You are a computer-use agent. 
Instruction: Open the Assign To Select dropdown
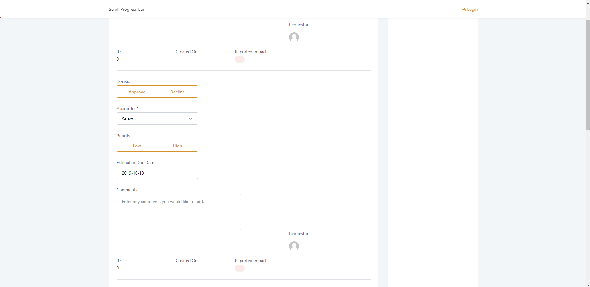click(157, 119)
